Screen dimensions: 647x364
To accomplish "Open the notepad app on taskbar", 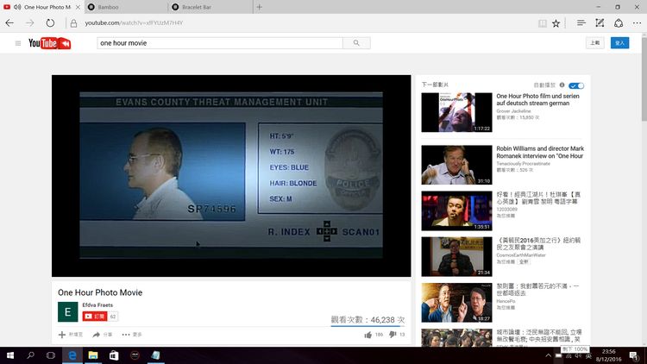I will pyautogui.click(x=155, y=355).
